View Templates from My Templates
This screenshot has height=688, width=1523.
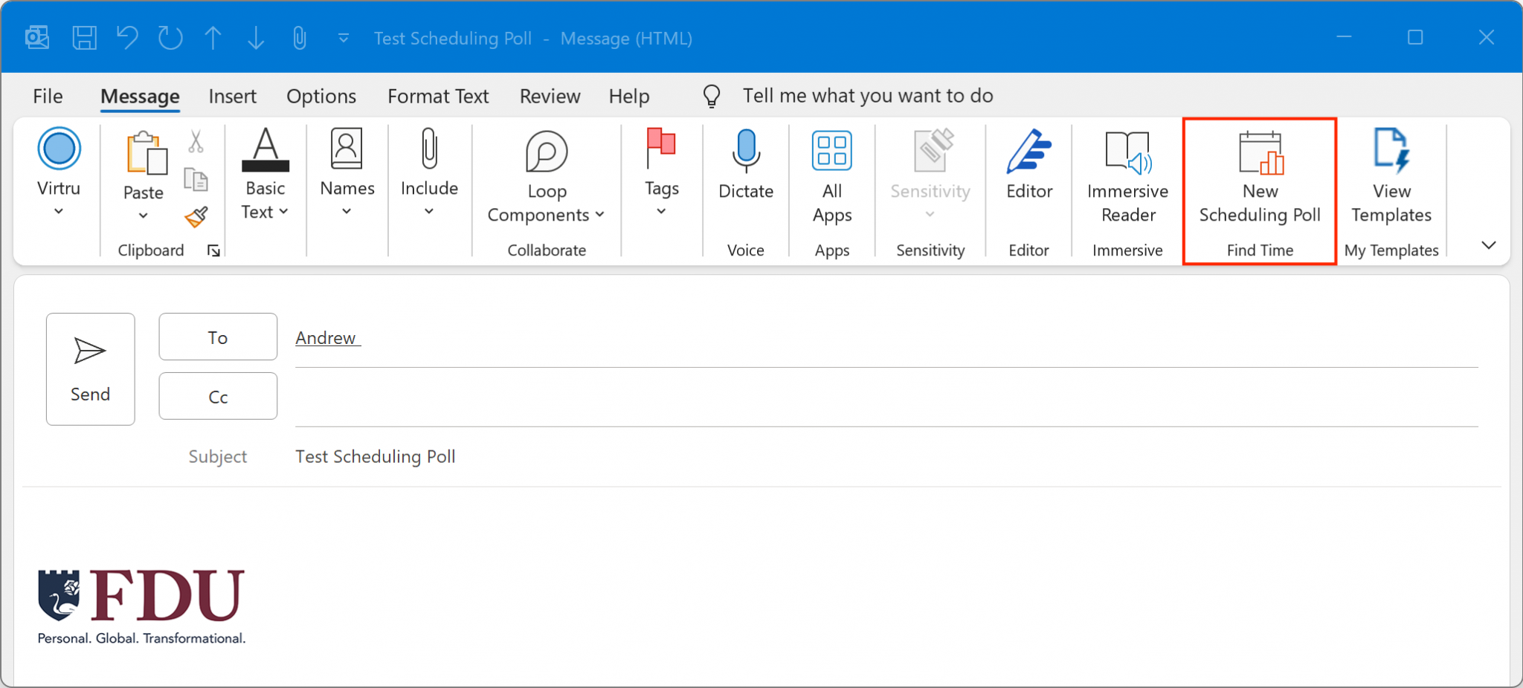tap(1391, 175)
